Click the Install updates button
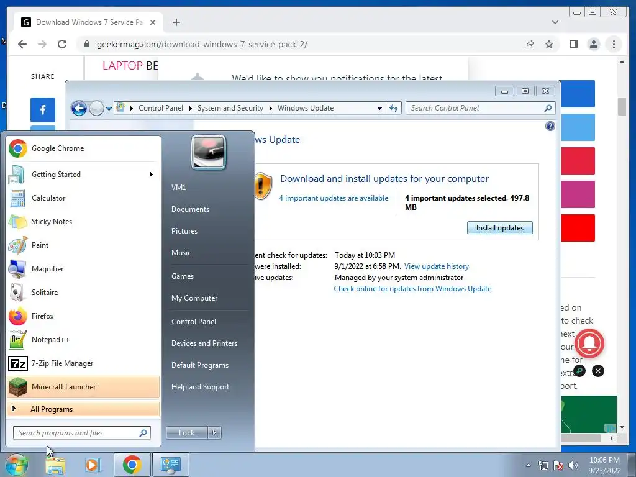 click(500, 228)
